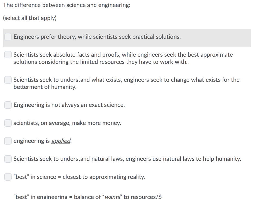Screen dimensions: 278x199
Task: Select the 'engineering is applied' answer checkbox
Action: coord(8,141)
